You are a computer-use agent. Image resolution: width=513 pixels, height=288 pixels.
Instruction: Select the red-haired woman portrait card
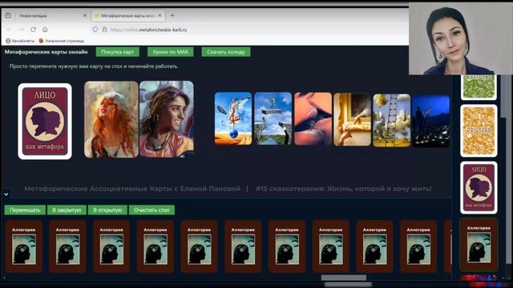(111, 119)
